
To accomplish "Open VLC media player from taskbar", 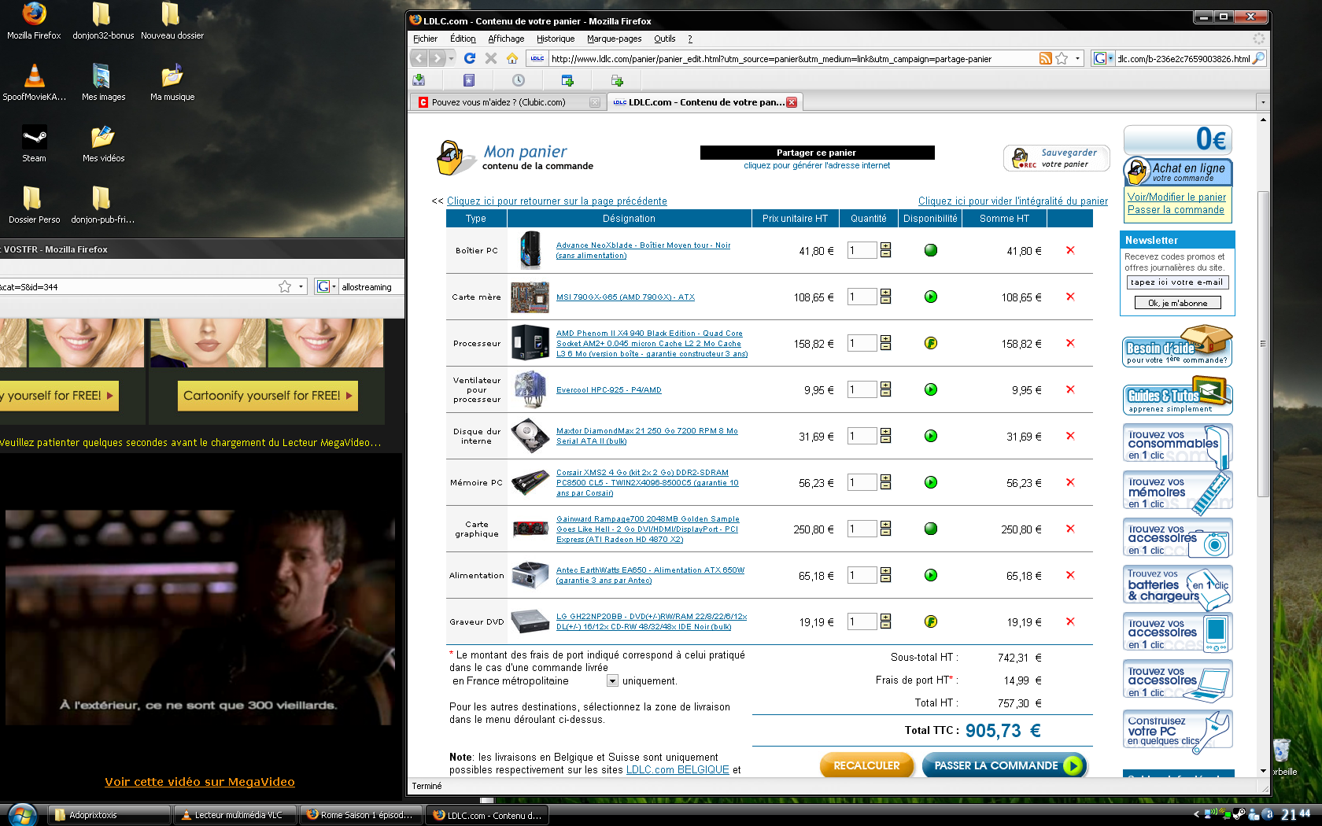I will [x=234, y=815].
